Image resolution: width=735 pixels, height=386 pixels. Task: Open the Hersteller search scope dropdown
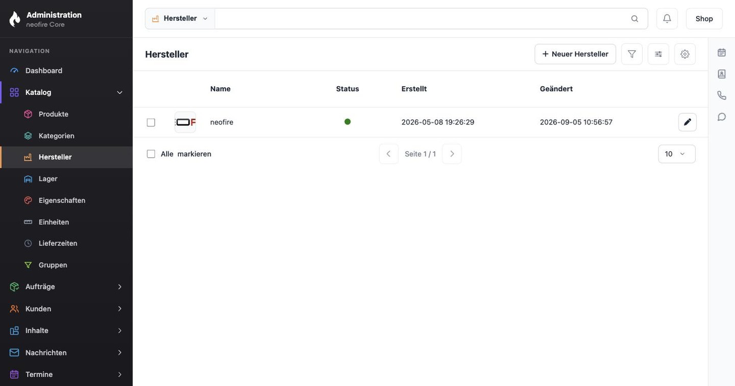pyautogui.click(x=180, y=19)
